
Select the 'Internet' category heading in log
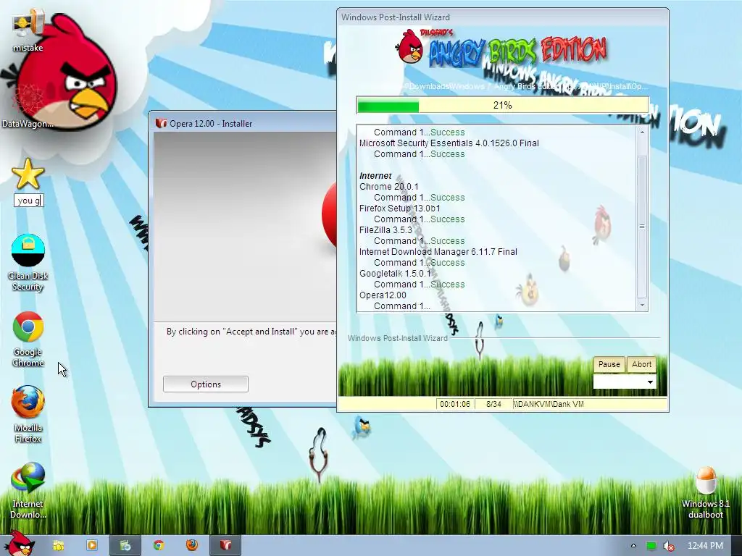[x=375, y=175]
